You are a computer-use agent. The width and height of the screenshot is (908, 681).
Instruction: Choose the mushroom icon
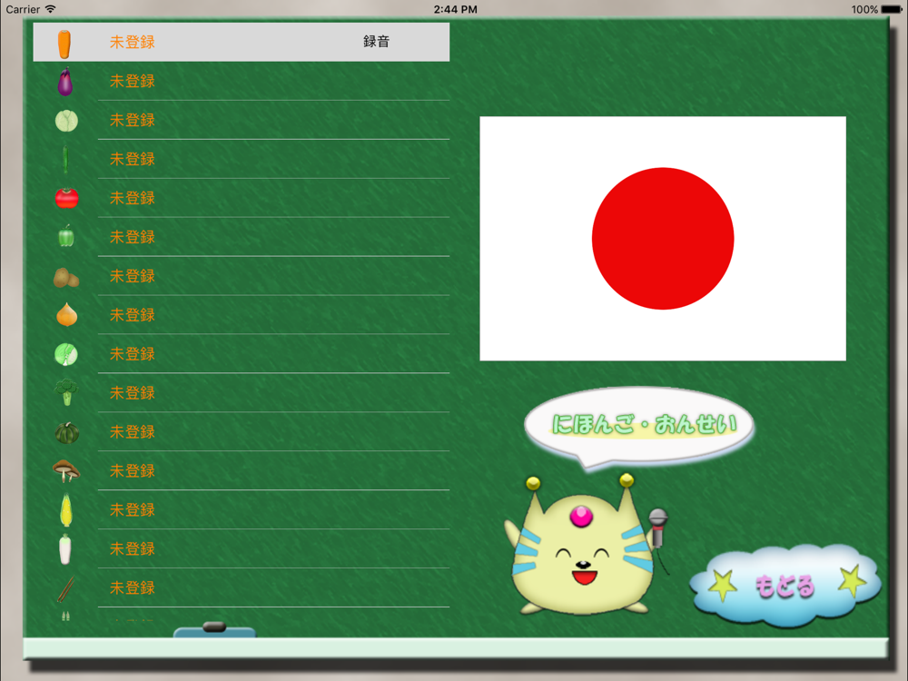coord(66,470)
